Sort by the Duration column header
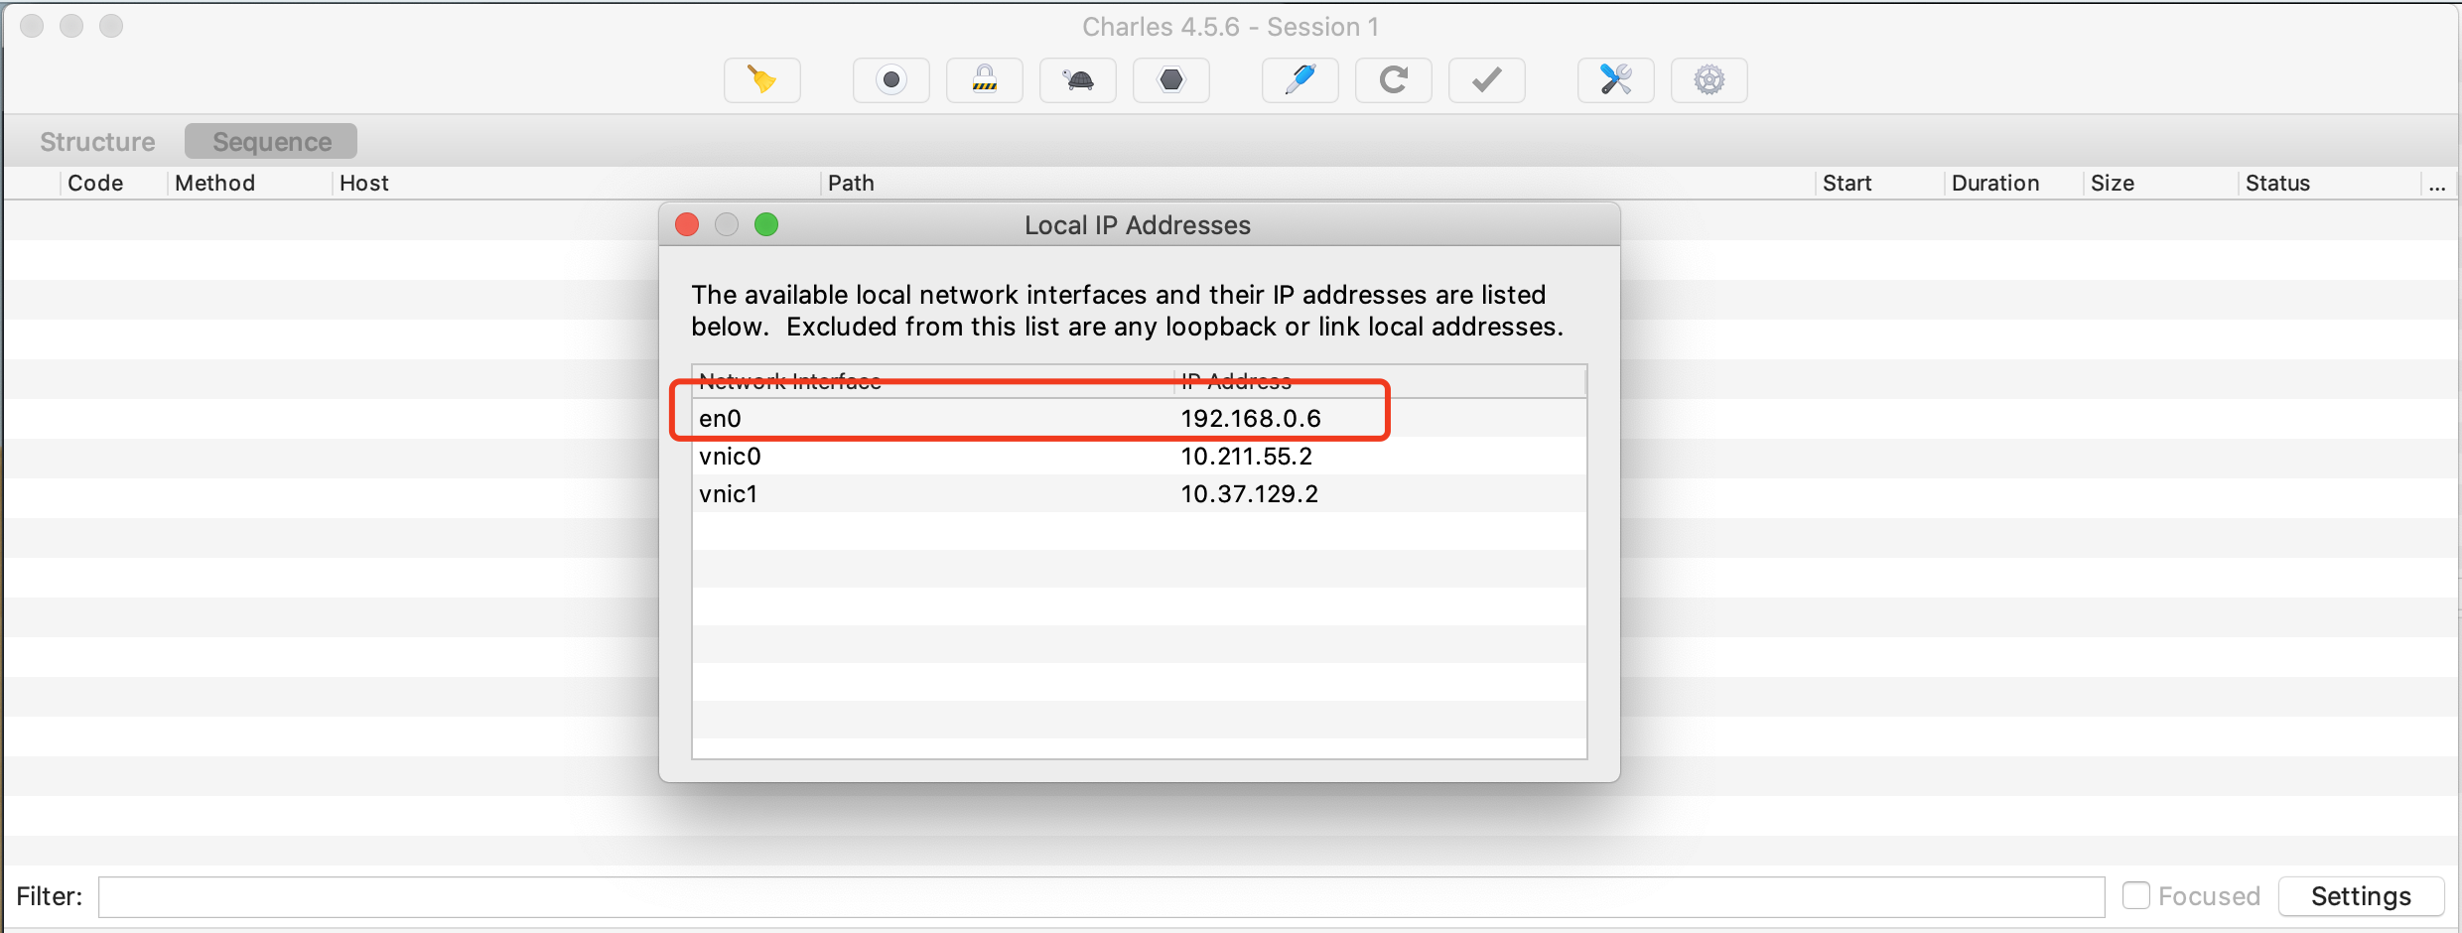Image resolution: width=2462 pixels, height=933 pixels. 2013,183
